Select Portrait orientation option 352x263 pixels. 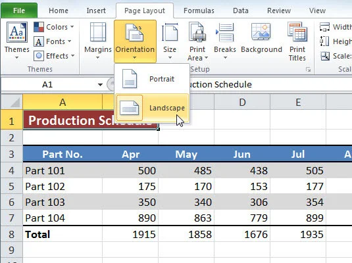pyautogui.click(x=152, y=79)
